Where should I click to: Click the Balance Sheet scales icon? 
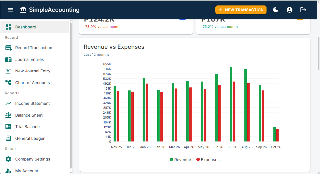click(x=8, y=115)
